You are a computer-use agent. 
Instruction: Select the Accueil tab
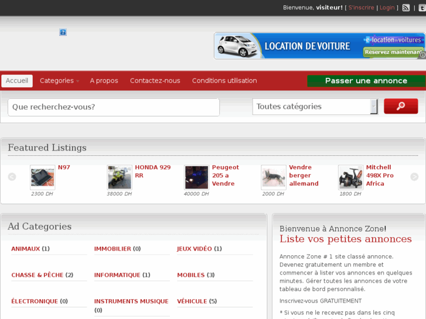point(17,81)
